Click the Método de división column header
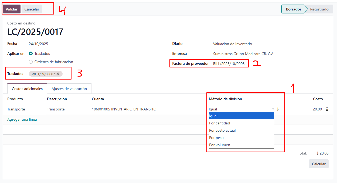This screenshot has height=183, width=337. pyautogui.click(x=225, y=99)
